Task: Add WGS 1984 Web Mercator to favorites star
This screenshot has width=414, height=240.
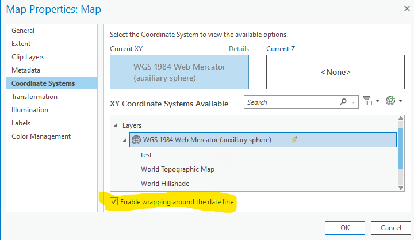Action: coord(294,139)
